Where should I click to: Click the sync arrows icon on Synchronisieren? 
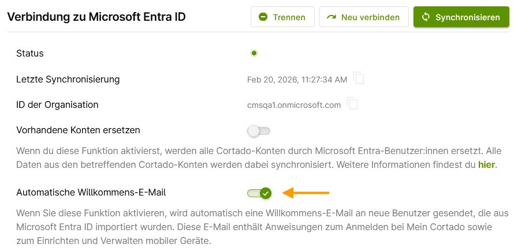pyautogui.click(x=426, y=17)
